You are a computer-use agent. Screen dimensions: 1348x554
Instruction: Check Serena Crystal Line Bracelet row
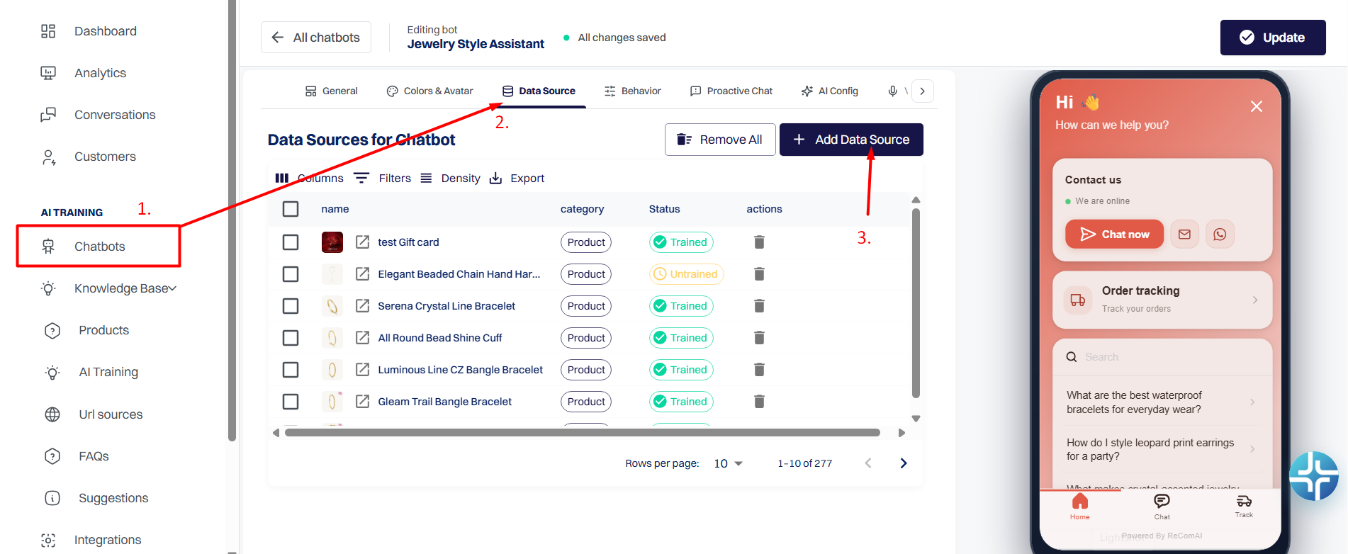tap(291, 306)
